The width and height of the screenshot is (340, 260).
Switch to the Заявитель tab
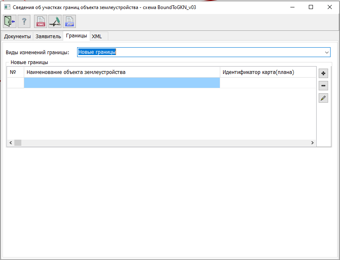pos(48,37)
